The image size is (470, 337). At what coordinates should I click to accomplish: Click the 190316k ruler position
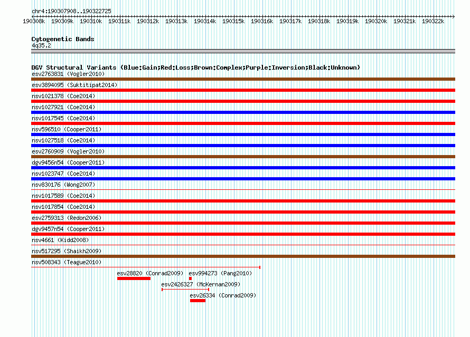click(x=262, y=21)
